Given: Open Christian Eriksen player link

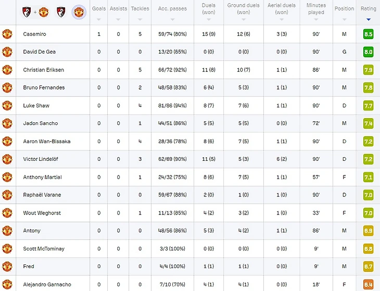Looking at the screenshot, I should tap(44, 70).
